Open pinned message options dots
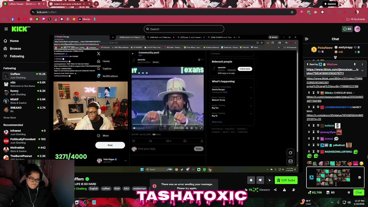 [362, 64]
